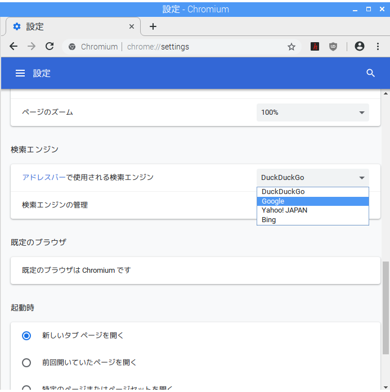The image size is (390, 392).
Task: Open the page zoom 100% dropdown
Action: (313, 112)
